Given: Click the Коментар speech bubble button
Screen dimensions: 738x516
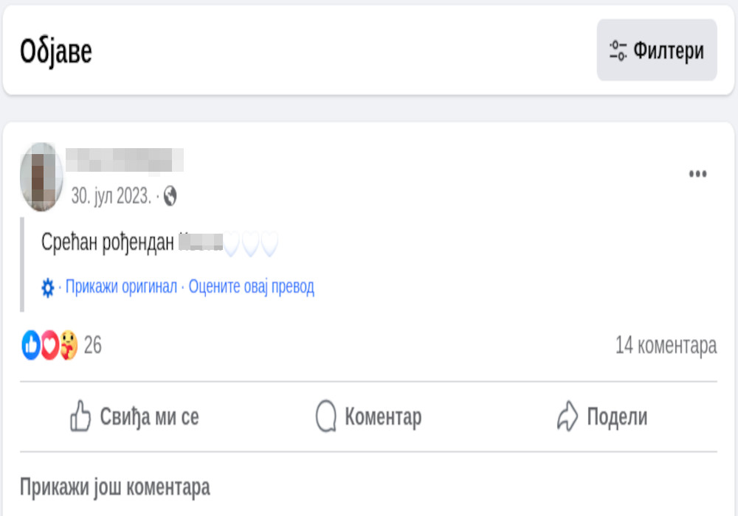Looking at the screenshot, I should (368, 417).
